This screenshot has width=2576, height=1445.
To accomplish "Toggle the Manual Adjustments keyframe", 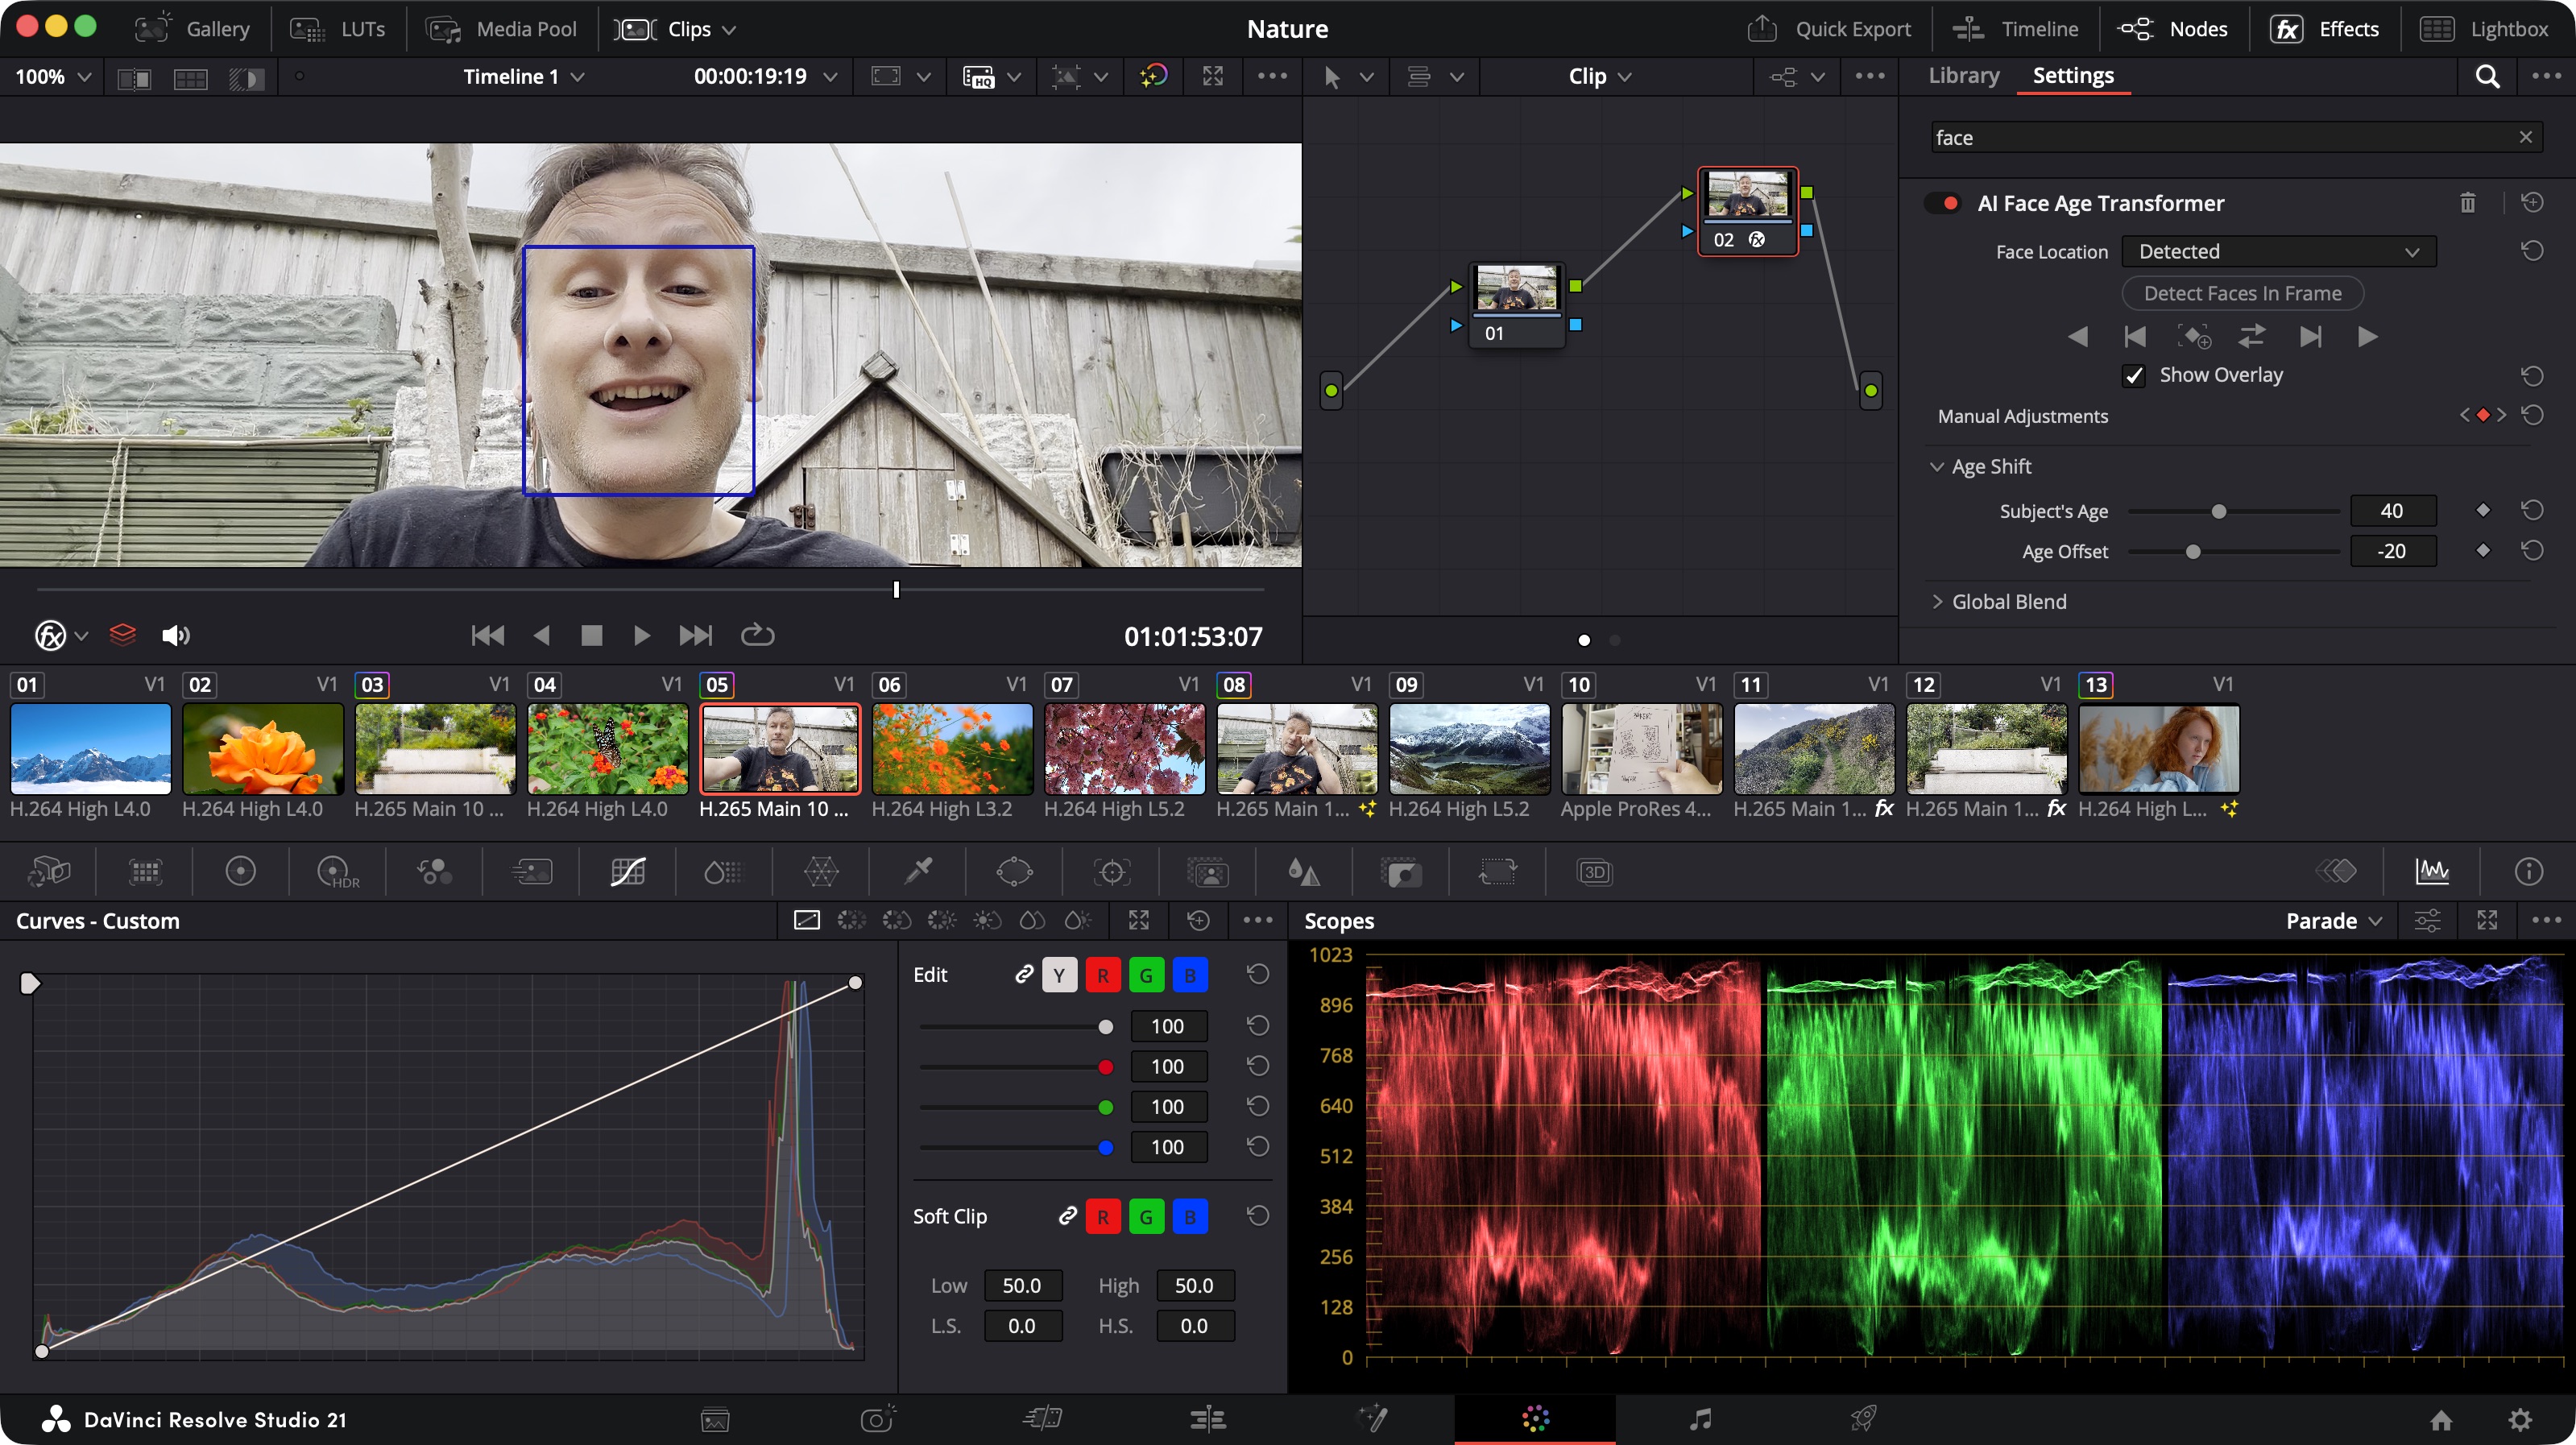I will 2482,415.
